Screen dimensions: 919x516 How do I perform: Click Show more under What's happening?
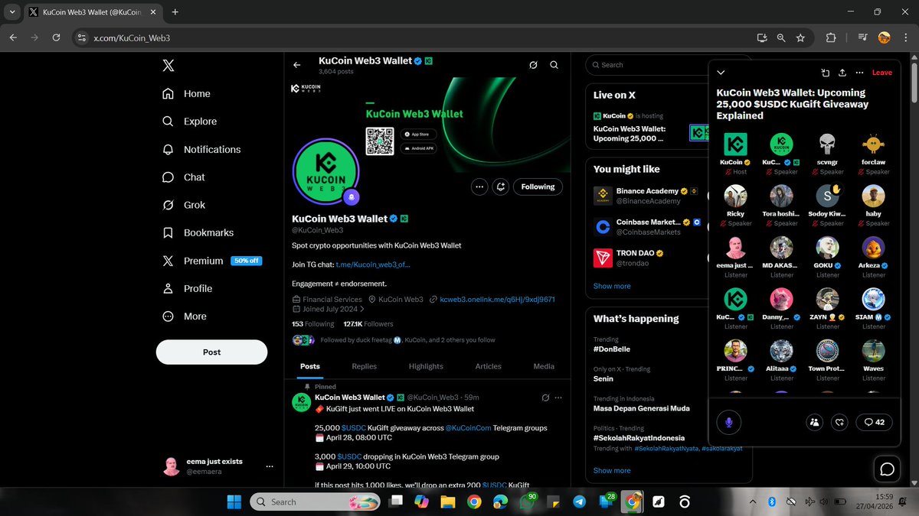click(x=612, y=470)
